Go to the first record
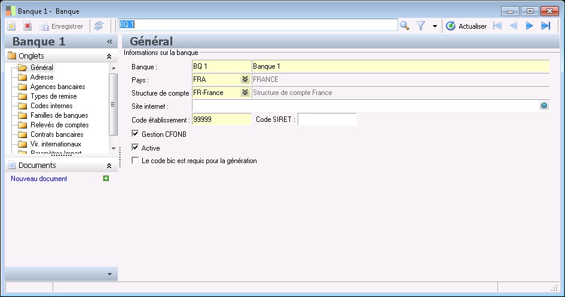Screen dimensions: 565x297 coord(497,26)
